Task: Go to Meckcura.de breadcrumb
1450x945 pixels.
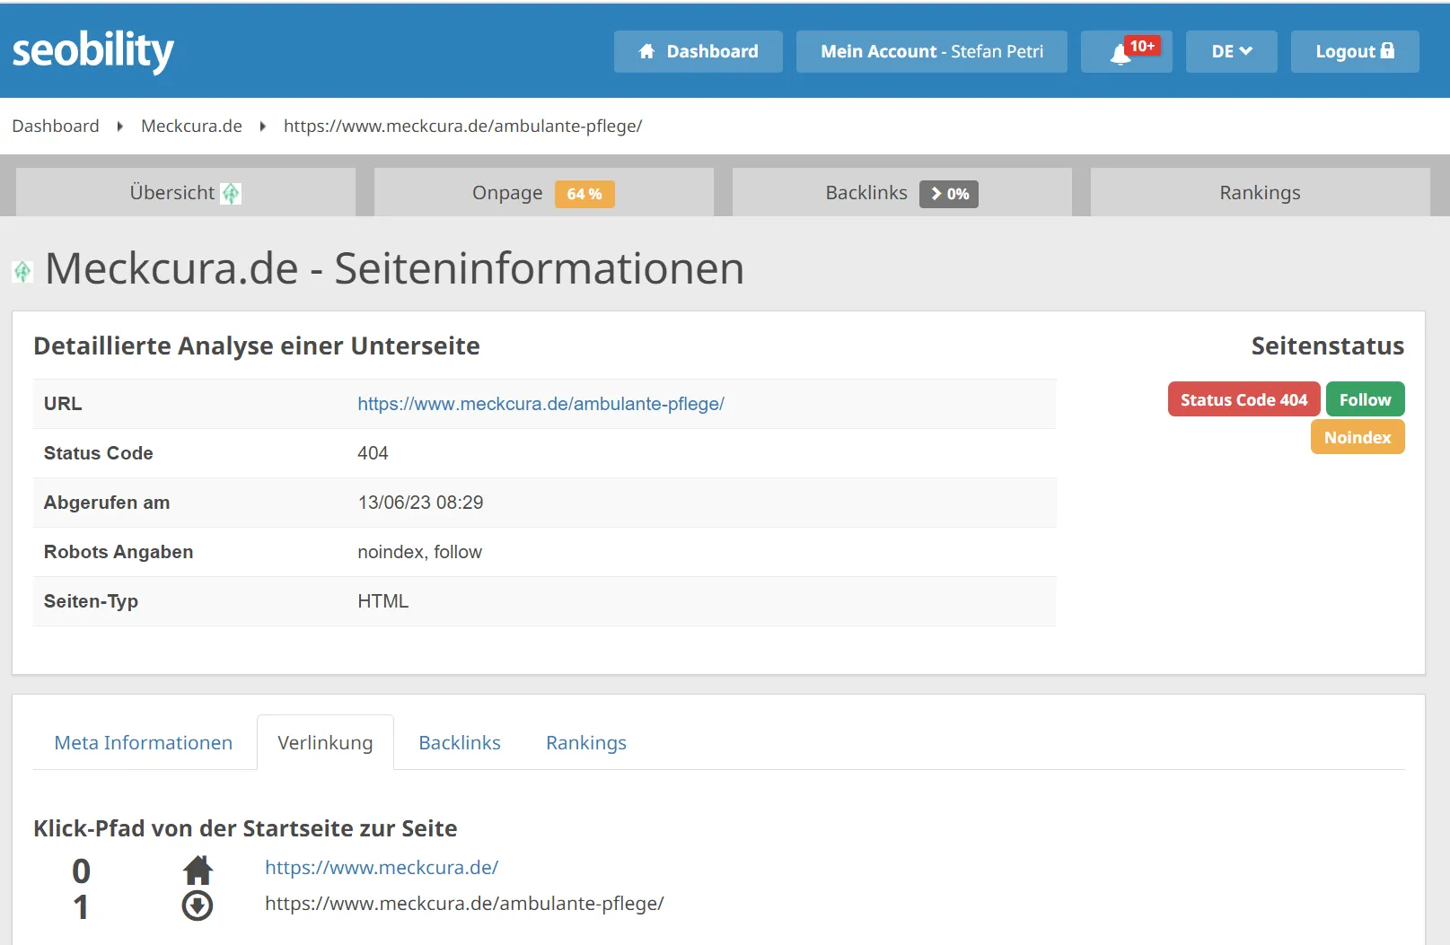Action: (191, 126)
